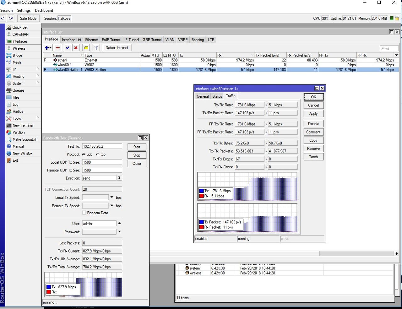Select the wlan60-1 interface row
Viewport: 402px width, 309px height.
point(221,65)
